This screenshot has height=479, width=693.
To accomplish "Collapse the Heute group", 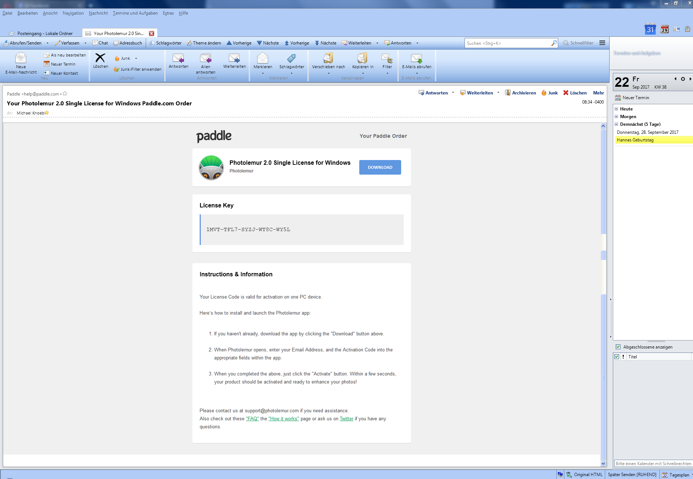I will click(x=616, y=109).
